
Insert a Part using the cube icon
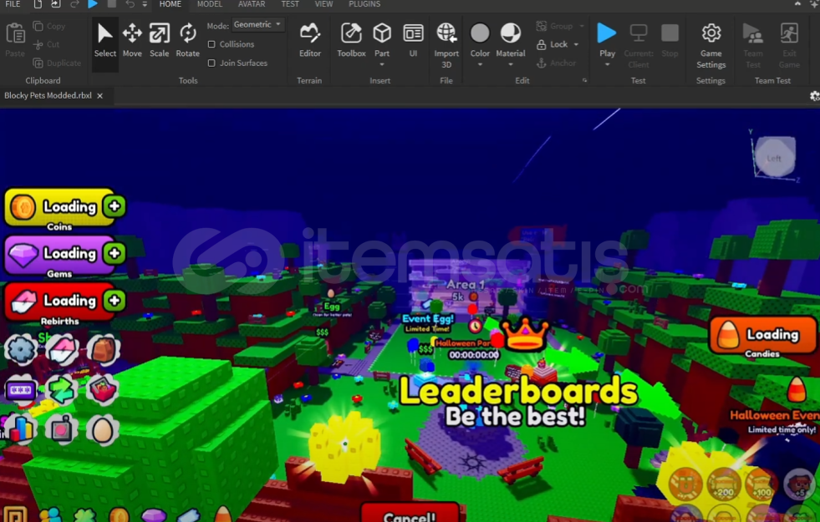[382, 33]
